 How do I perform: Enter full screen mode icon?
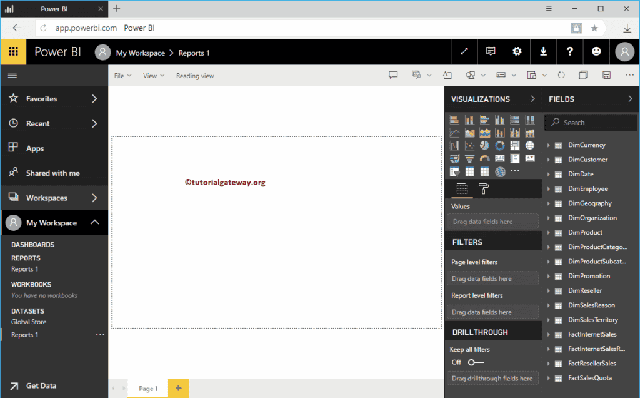click(x=464, y=51)
